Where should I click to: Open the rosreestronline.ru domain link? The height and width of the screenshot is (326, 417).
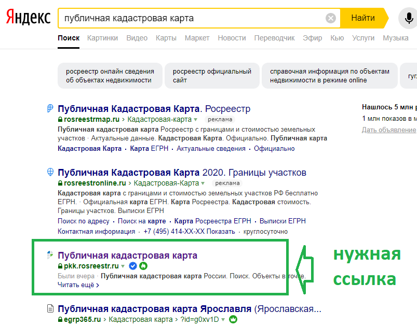(95, 183)
